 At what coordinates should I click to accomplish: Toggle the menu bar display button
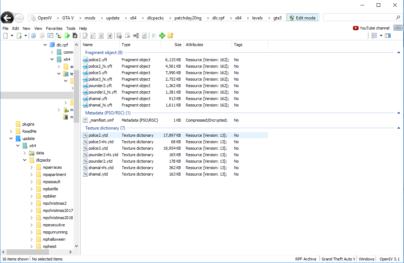[x=398, y=28]
